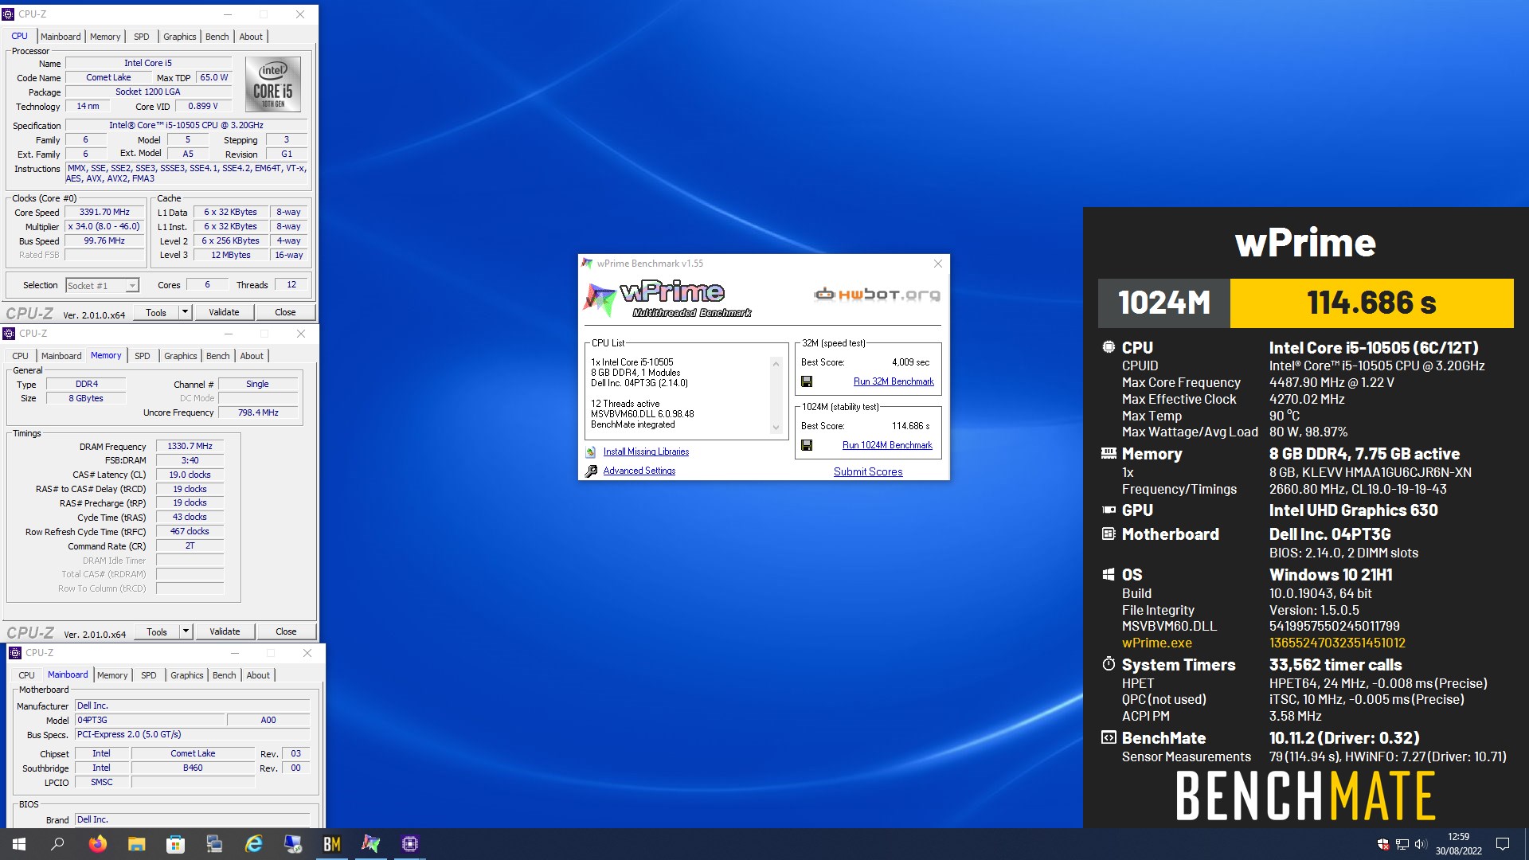Open Install Missing Libraries link
1529x860 pixels.
(x=646, y=451)
